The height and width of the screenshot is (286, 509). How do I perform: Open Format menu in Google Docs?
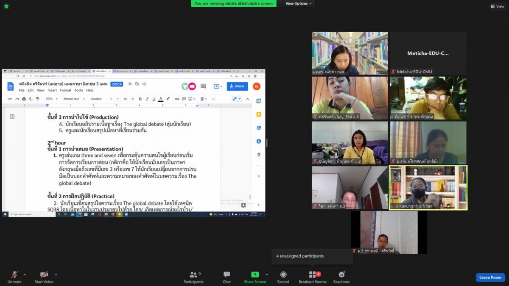(65, 90)
